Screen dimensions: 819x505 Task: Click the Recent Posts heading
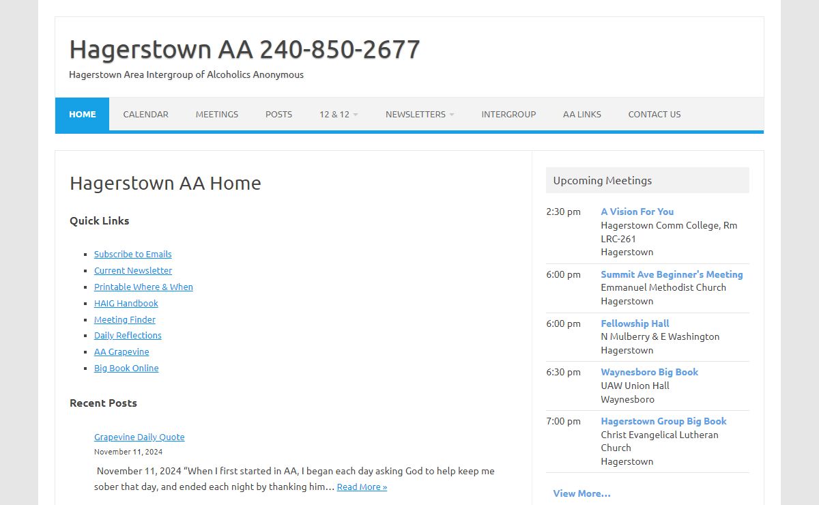point(103,403)
